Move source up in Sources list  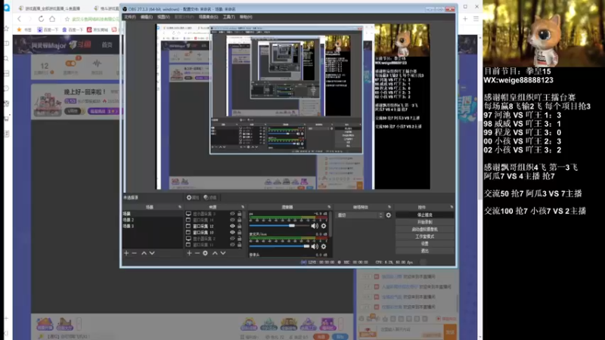coord(215,253)
